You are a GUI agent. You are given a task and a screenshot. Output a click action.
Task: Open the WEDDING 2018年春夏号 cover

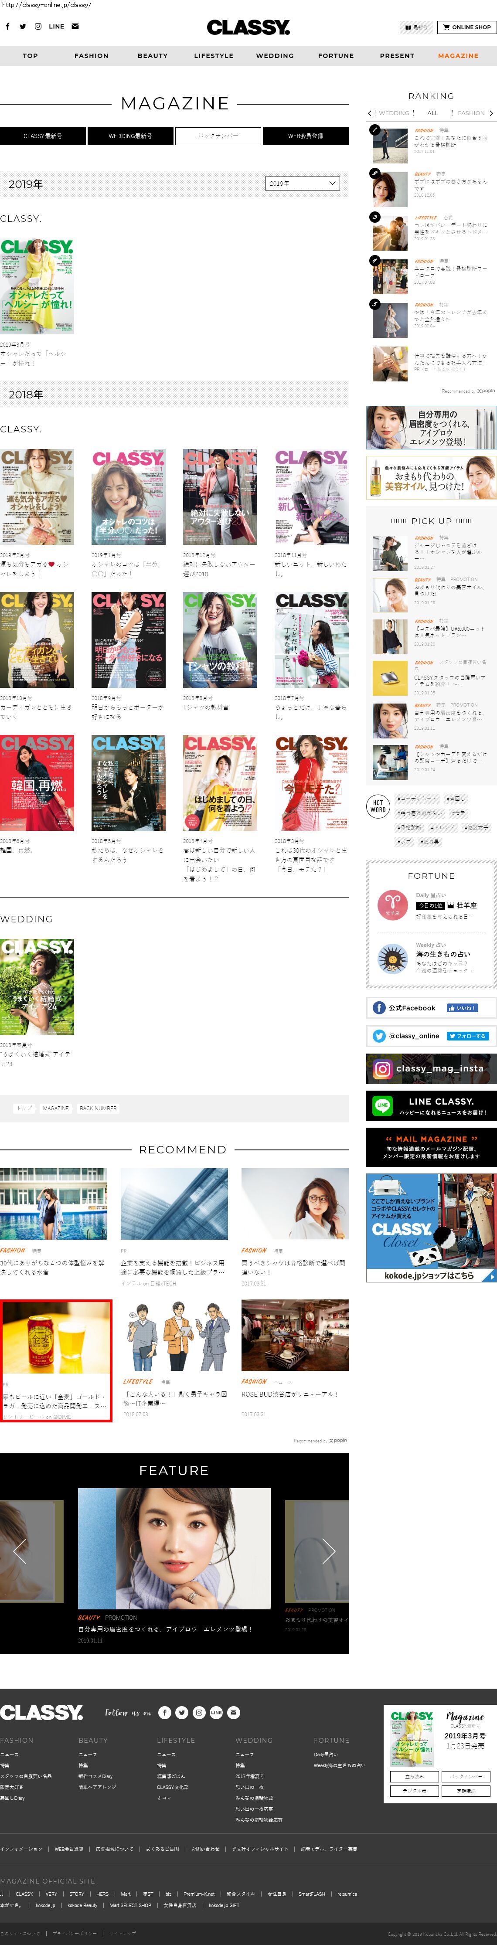pyautogui.click(x=37, y=986)
